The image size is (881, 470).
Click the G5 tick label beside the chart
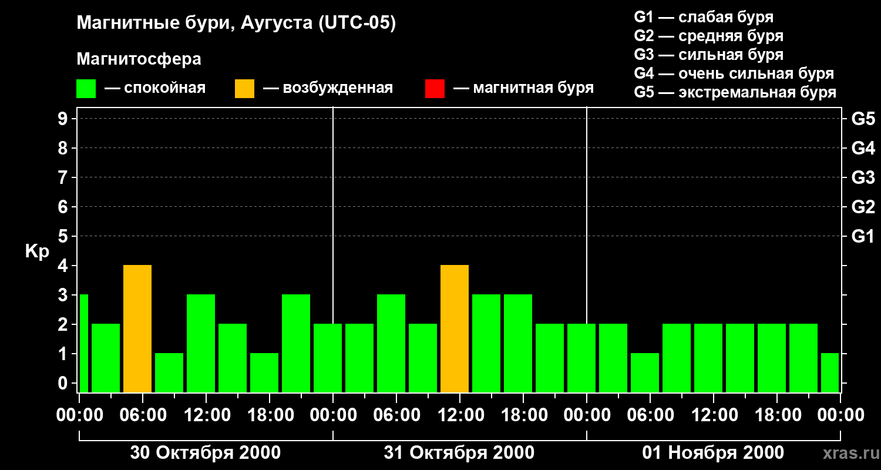(863, 119)
